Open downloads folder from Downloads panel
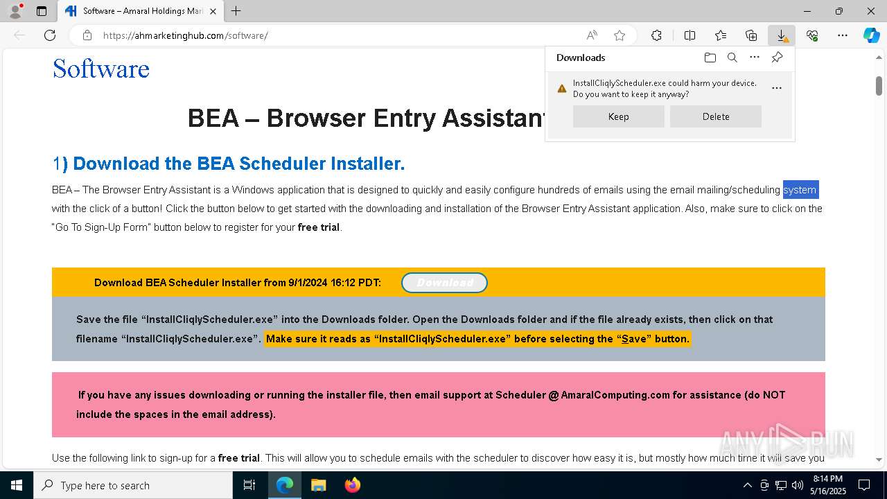Screen dimensions: 887x499 (x=710, y=58)
